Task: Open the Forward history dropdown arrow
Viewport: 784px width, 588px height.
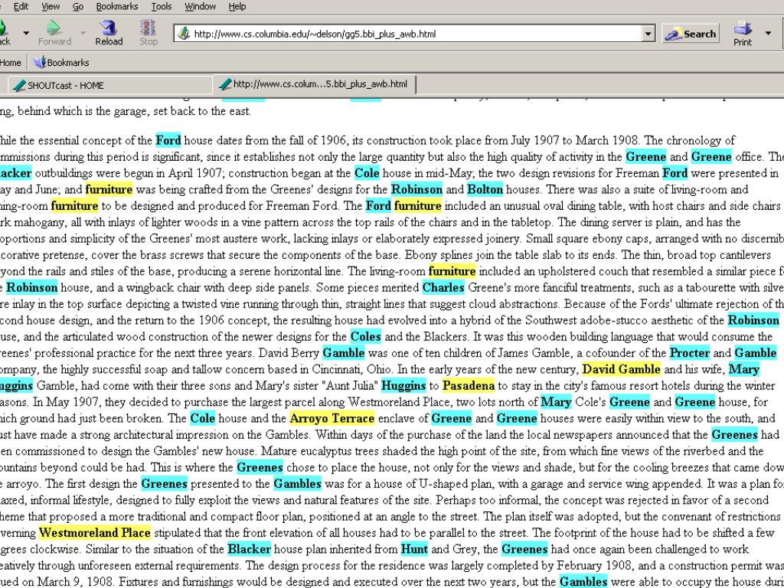Action: 83,34
